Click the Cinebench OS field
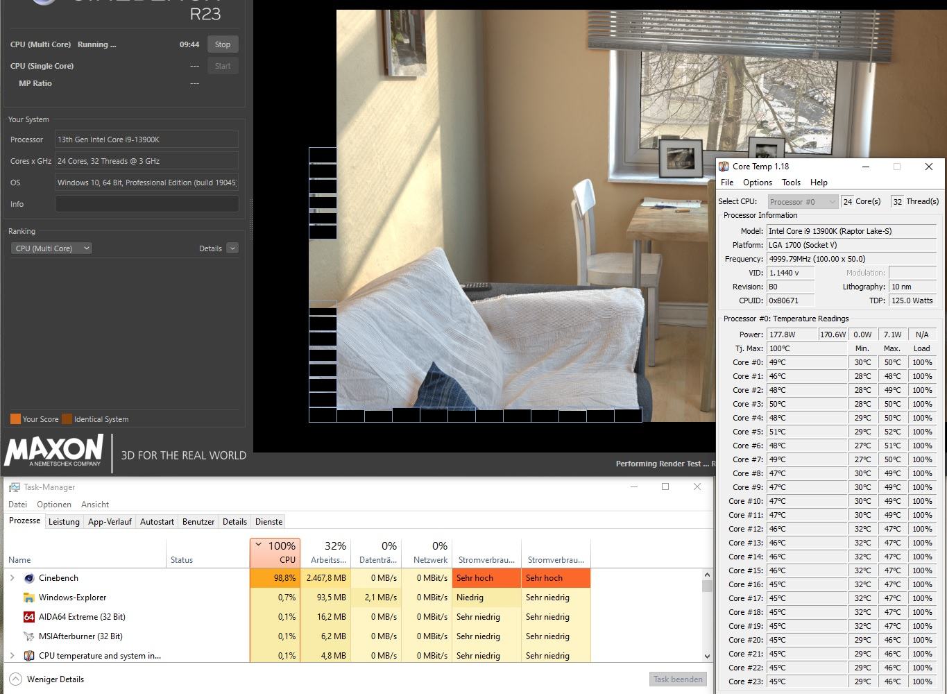Image resolution: width=947 pixels, height=694 pixels. [146, 183]
